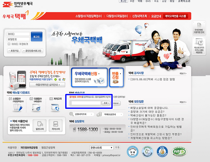Image resolution: width=210 pixels, height=162 pixels.
Task: Focus the 등기번호 tracking input field
Action: [86, 103]
